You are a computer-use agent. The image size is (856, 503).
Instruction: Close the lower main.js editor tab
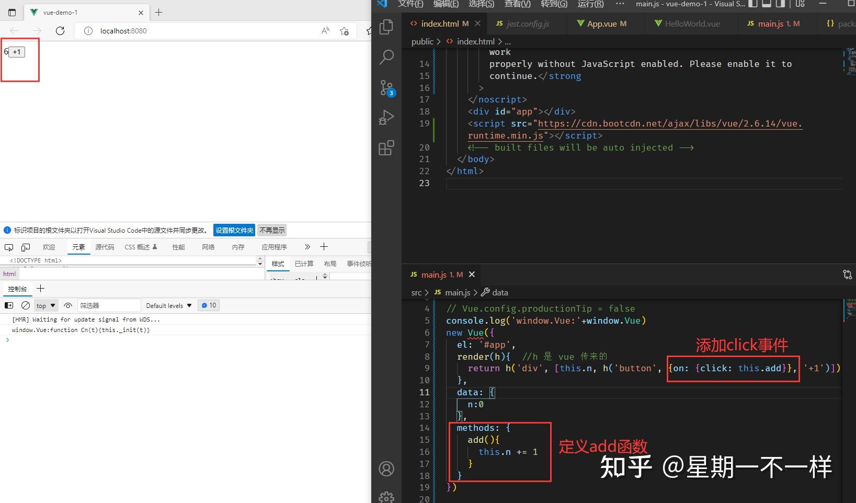pyautogui.click(x=472, y=275)
